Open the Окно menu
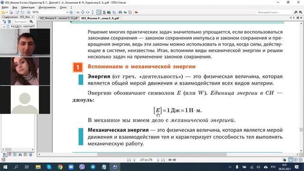Screen dimensions: 304x171 (63, 8)
